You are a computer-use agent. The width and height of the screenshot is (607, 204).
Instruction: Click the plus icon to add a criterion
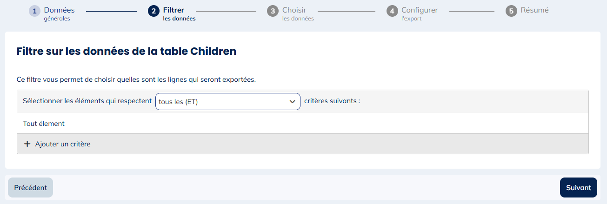[x=27, y=144]
